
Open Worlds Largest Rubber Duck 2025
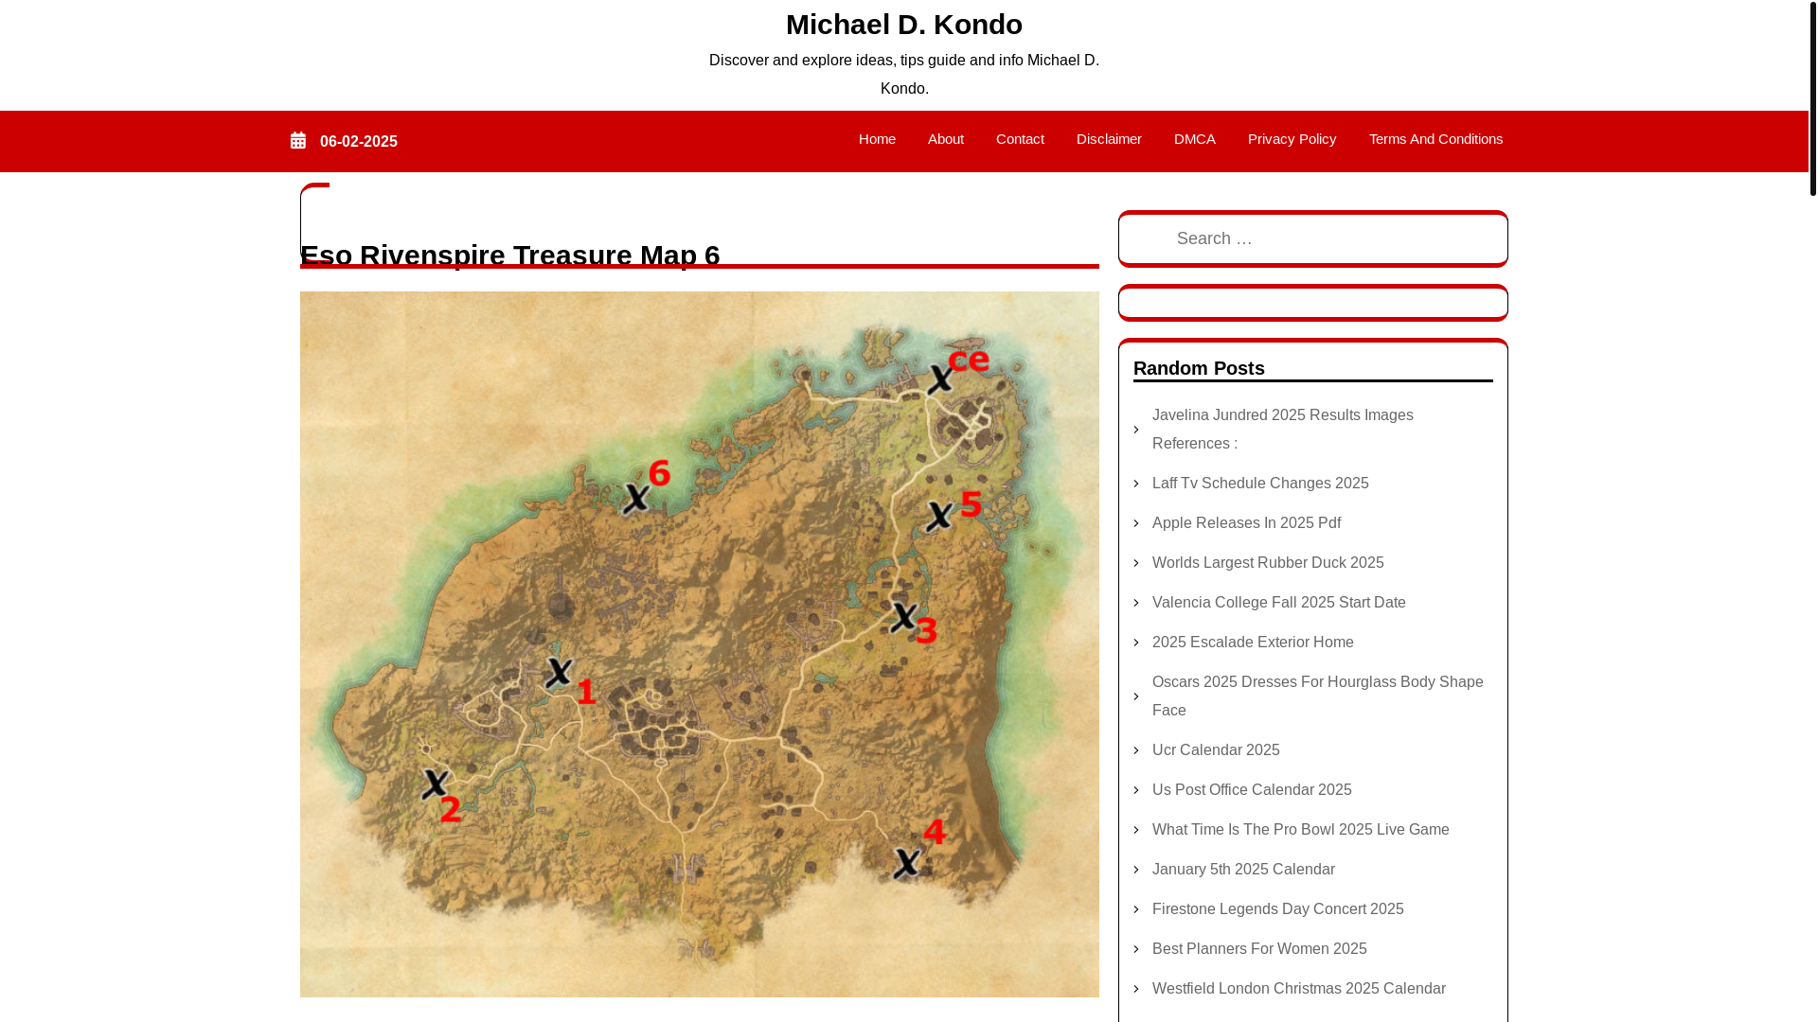click(x=1268, y=563)
